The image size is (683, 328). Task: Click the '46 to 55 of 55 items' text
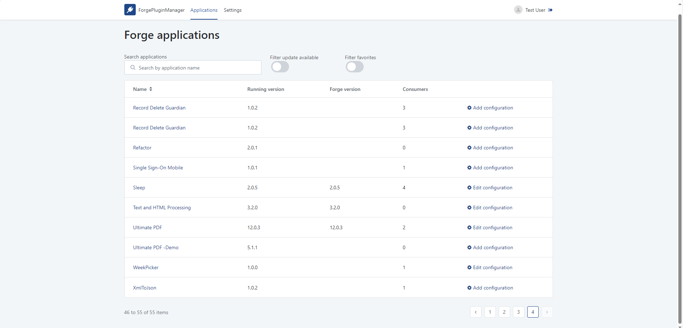pyautogui.click(x=146, y=312)
